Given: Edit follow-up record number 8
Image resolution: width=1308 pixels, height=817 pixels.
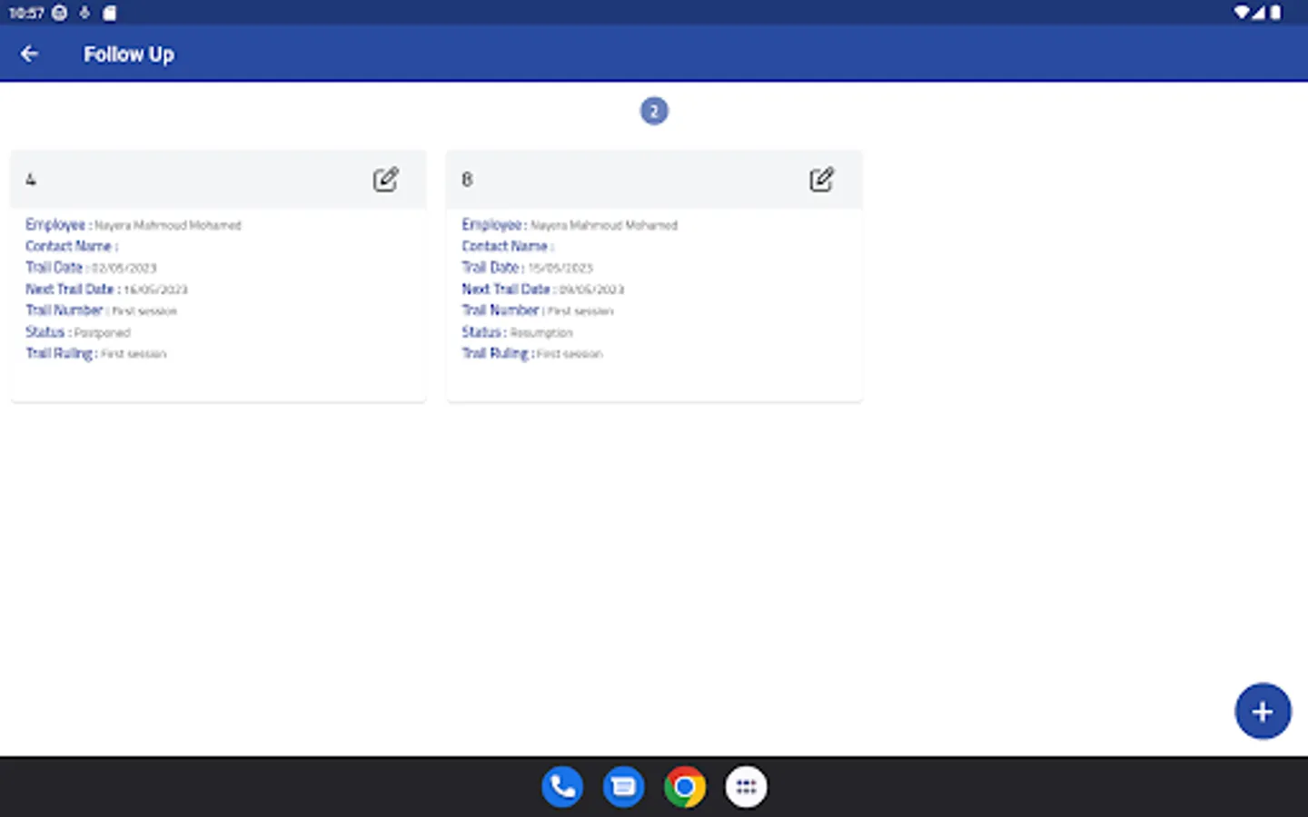Looking at the screenshot, I should [x=822, y=179].
